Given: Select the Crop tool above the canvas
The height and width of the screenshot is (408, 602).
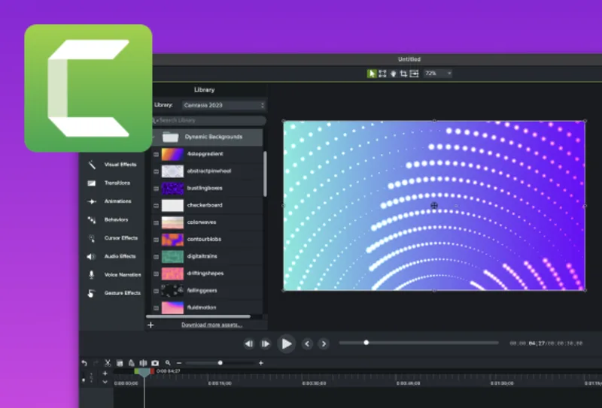Looking at the screenshot, I should pos(403,74).
